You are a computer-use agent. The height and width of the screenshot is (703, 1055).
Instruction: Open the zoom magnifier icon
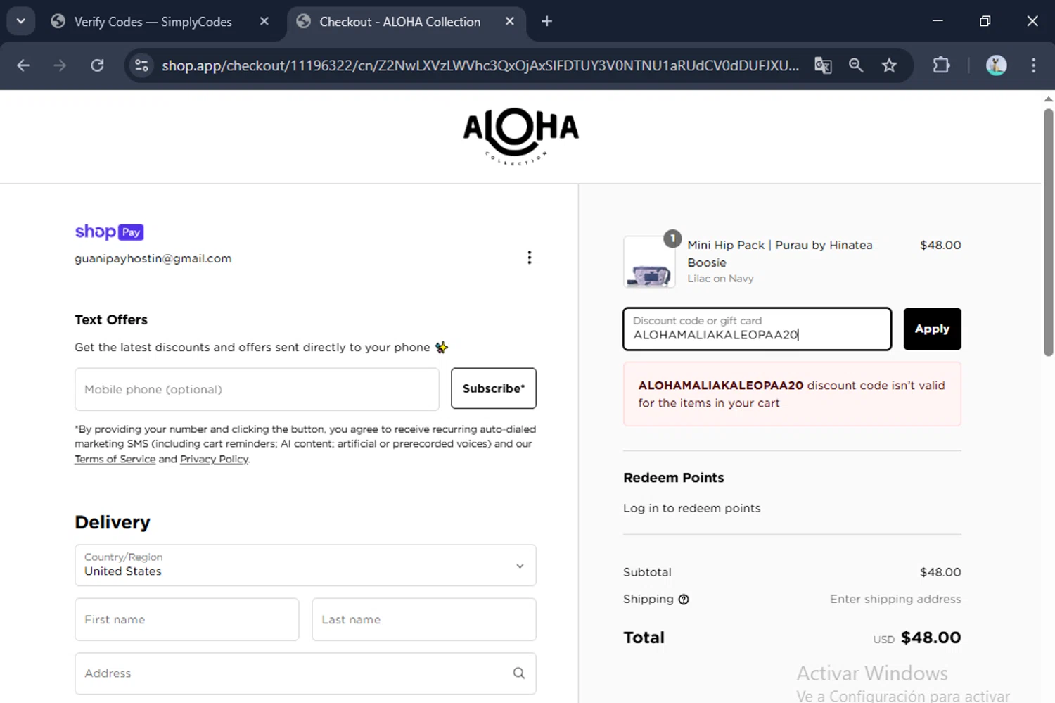tap(856, 65)
